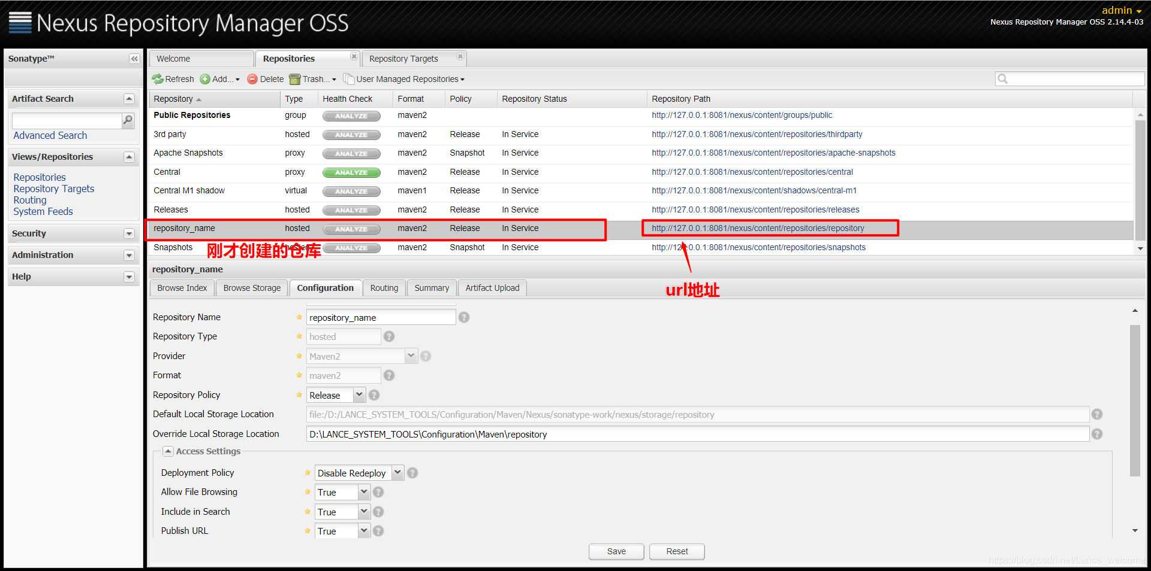Open the Routing tab

tap(384, 288)
